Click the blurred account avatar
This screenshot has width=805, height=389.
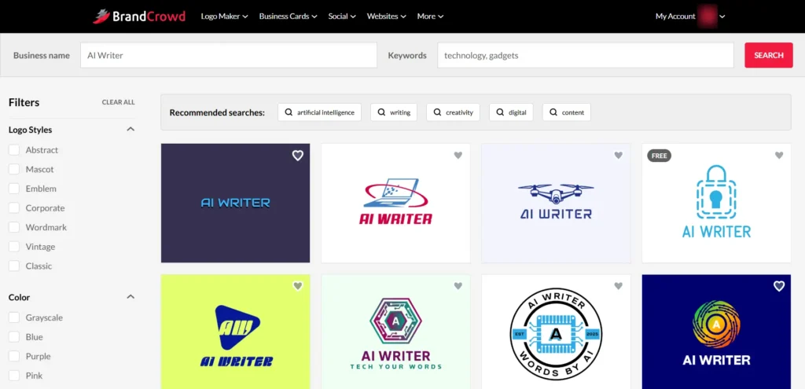click(x=707, y=16)
